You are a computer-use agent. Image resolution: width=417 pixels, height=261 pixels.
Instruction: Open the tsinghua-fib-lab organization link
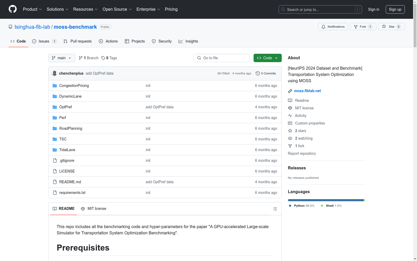tap(32, 27)
